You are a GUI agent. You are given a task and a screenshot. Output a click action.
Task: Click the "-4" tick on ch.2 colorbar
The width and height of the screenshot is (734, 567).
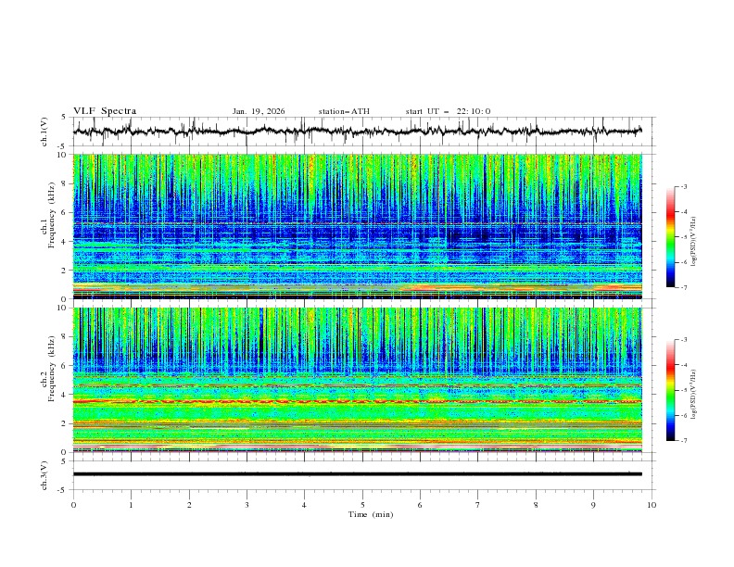pos(683,365)
